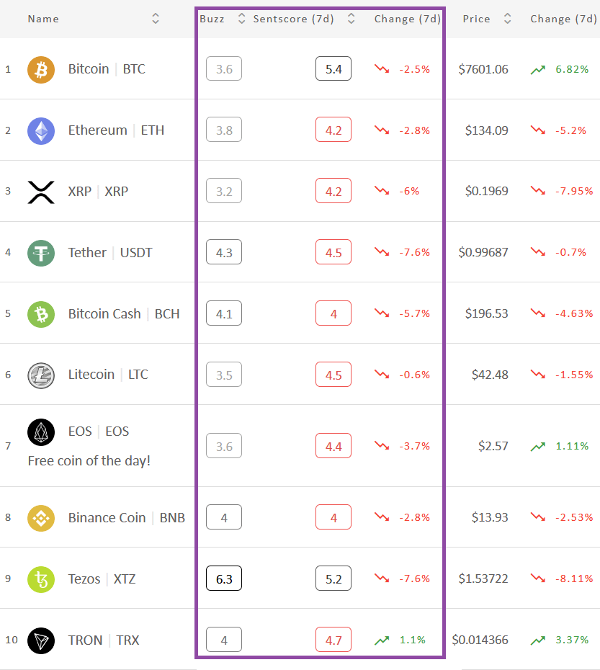This screenshot has width=600, height=670.
Task: Click the Sentscore Change (7d) column header
Action: click(407, 19)
